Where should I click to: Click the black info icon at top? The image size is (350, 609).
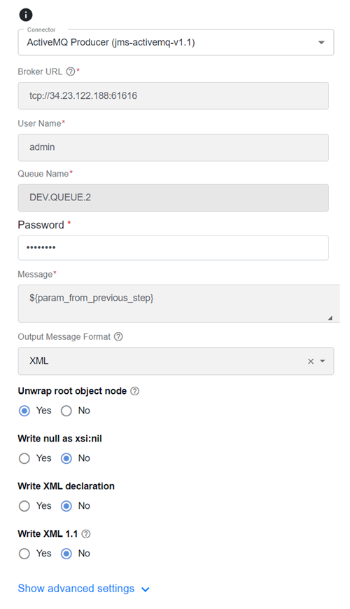coord(26,15)
